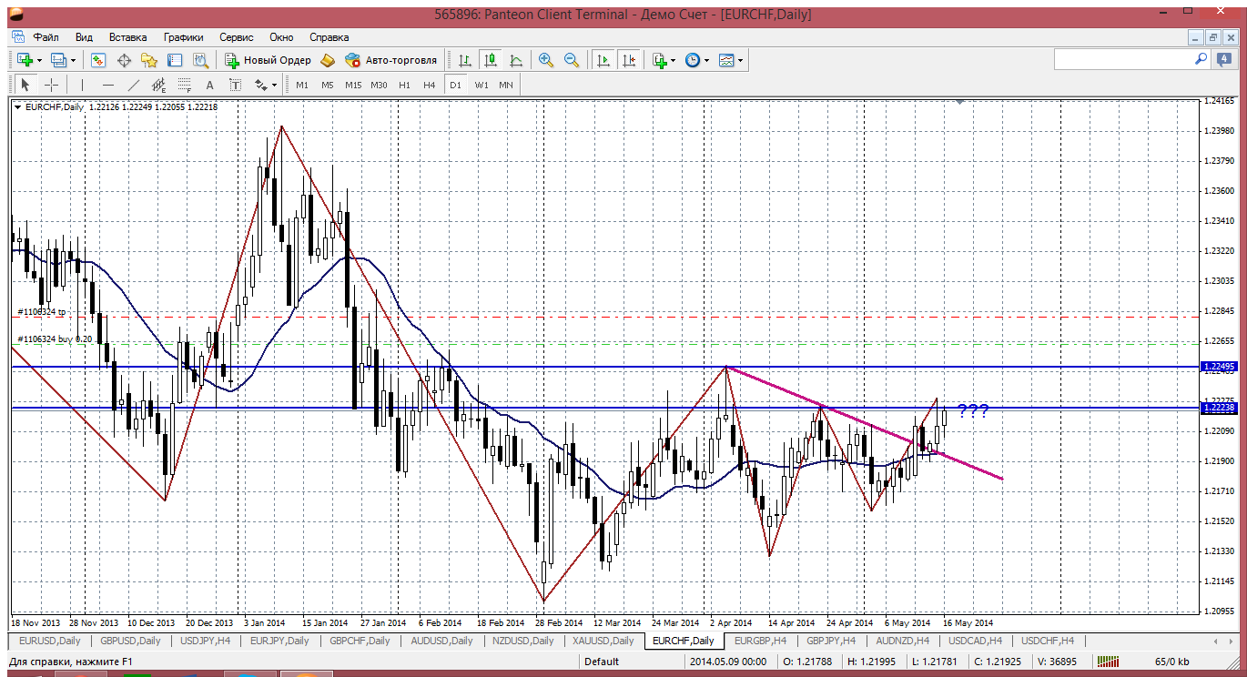Select the Crosshair tool

coord(52,85)
